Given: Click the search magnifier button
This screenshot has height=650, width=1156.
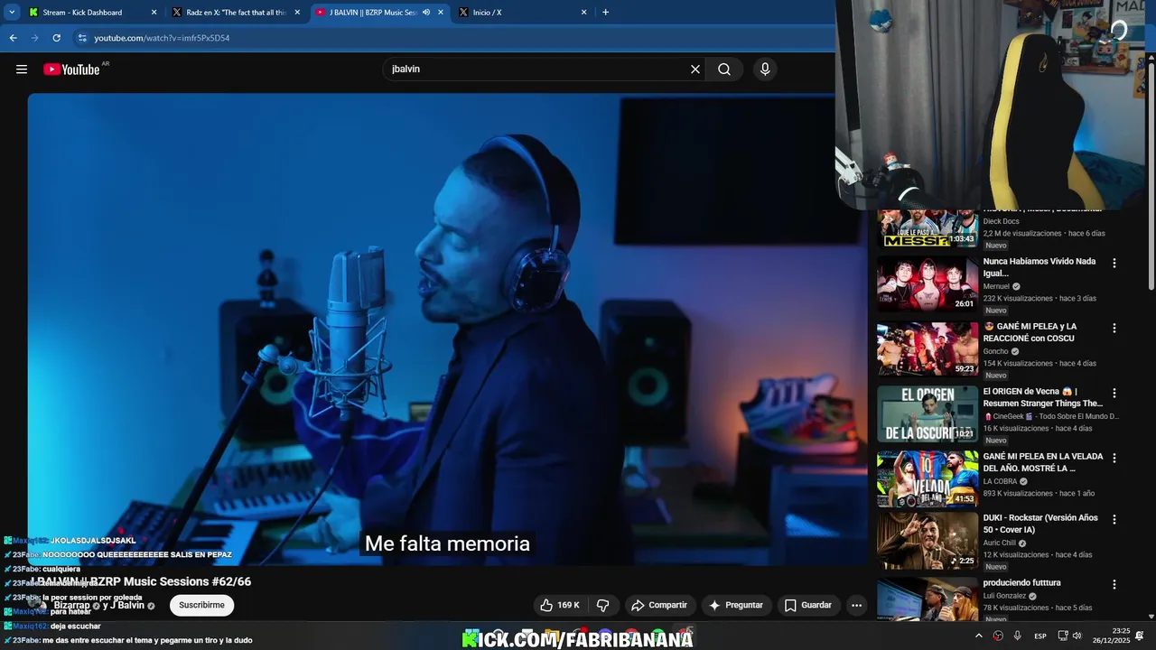Looking at the screenshot, I should coord(724,70).
